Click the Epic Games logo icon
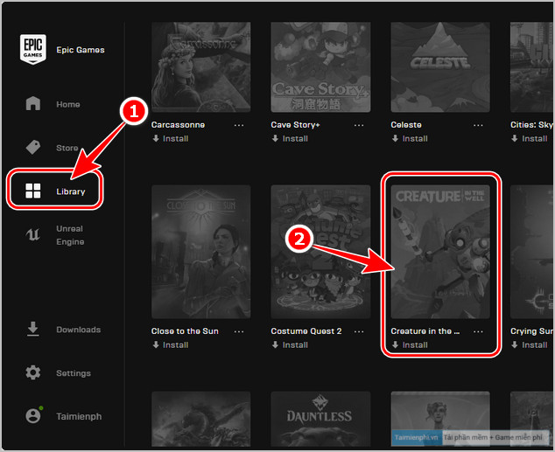The height and width of the screenshot is (452, 555). pos(33,50)
